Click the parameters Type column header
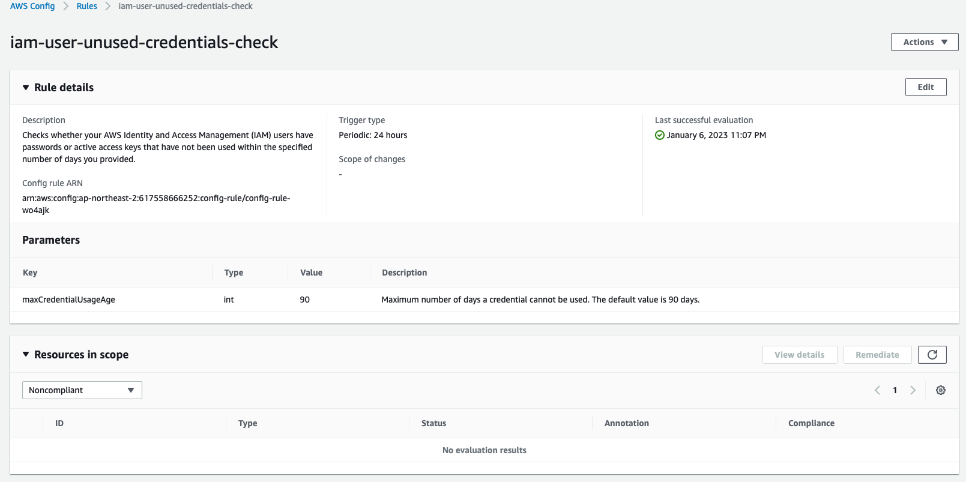 coord(234,273)
